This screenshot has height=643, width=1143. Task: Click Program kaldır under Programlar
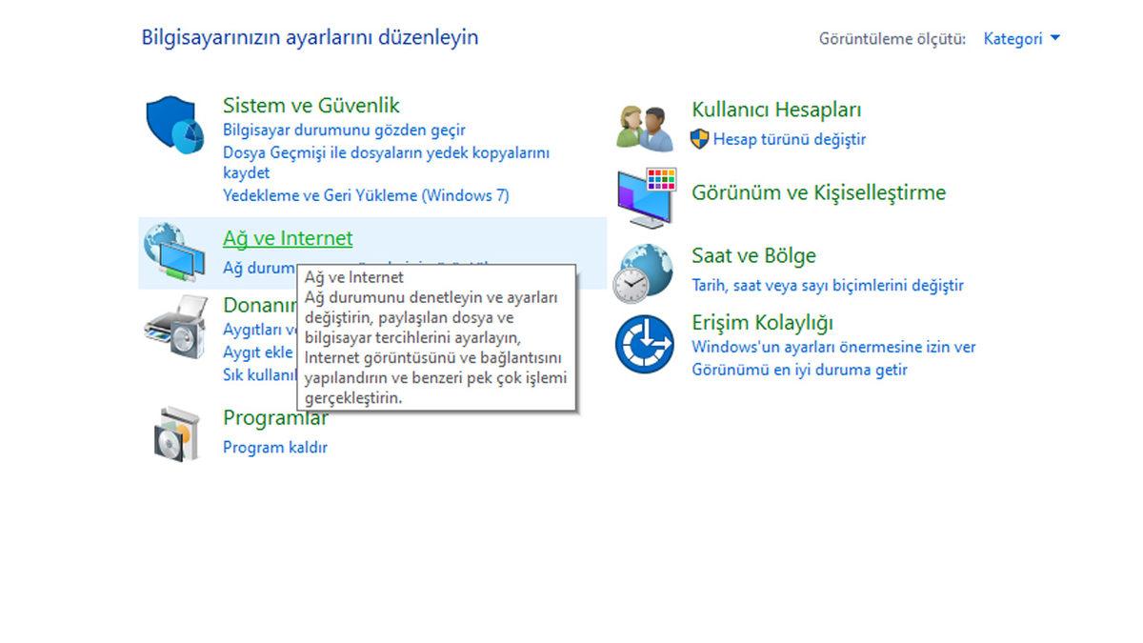click(273, 447)
